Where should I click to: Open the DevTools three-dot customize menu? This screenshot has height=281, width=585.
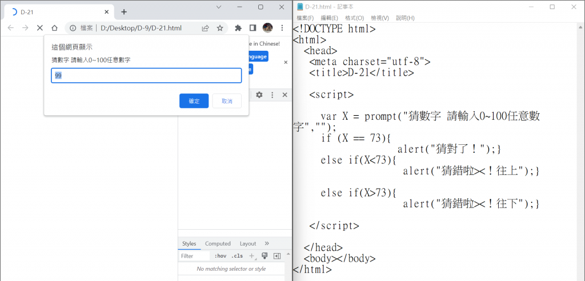point(272,95)
